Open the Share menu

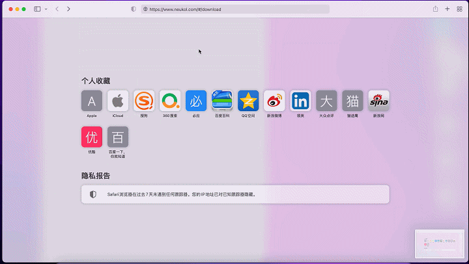[436, 9]
